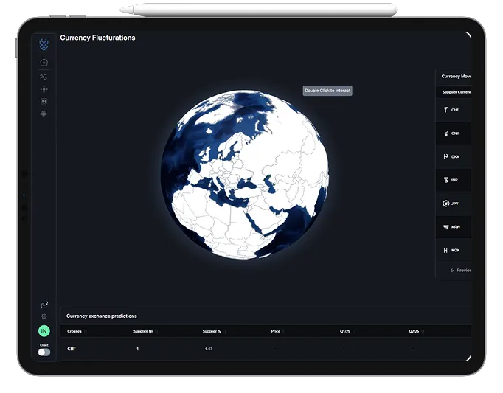Viewport: 503px width, 393px height.
Task: Click the 'Double Click to Interact' tooltip
Action: [x=327, y=91]
